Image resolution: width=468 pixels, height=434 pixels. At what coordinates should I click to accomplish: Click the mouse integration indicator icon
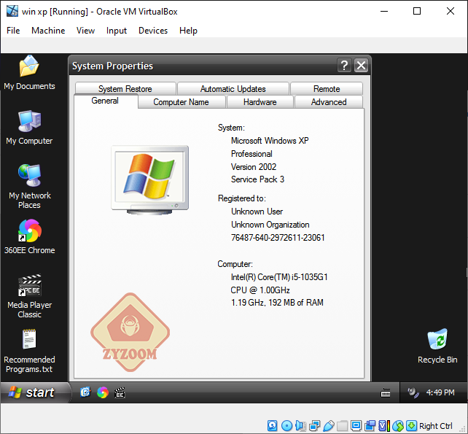click(398, 426)
